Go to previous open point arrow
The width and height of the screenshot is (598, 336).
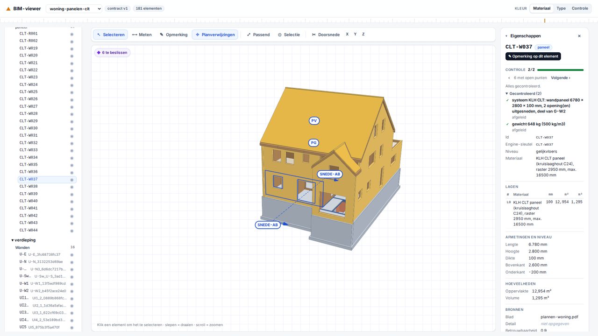click(x=509, y=78)
